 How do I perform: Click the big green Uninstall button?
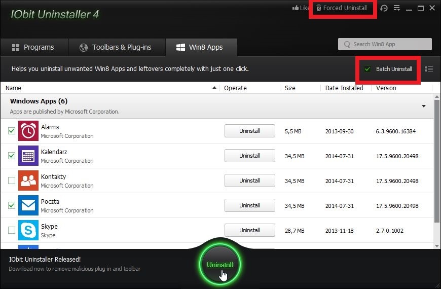[x=220, y=265]
